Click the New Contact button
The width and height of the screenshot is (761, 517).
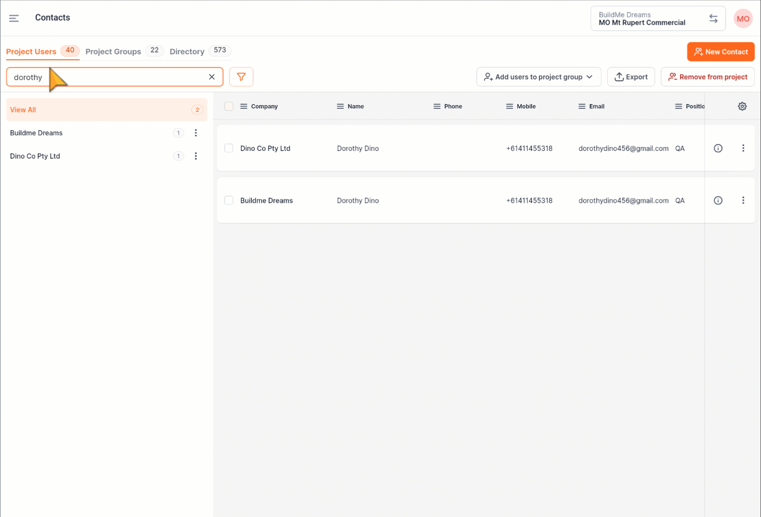[720, 52]
